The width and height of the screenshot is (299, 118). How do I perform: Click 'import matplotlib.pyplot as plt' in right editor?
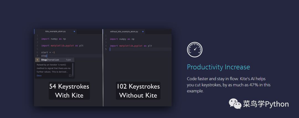point(131,46)
